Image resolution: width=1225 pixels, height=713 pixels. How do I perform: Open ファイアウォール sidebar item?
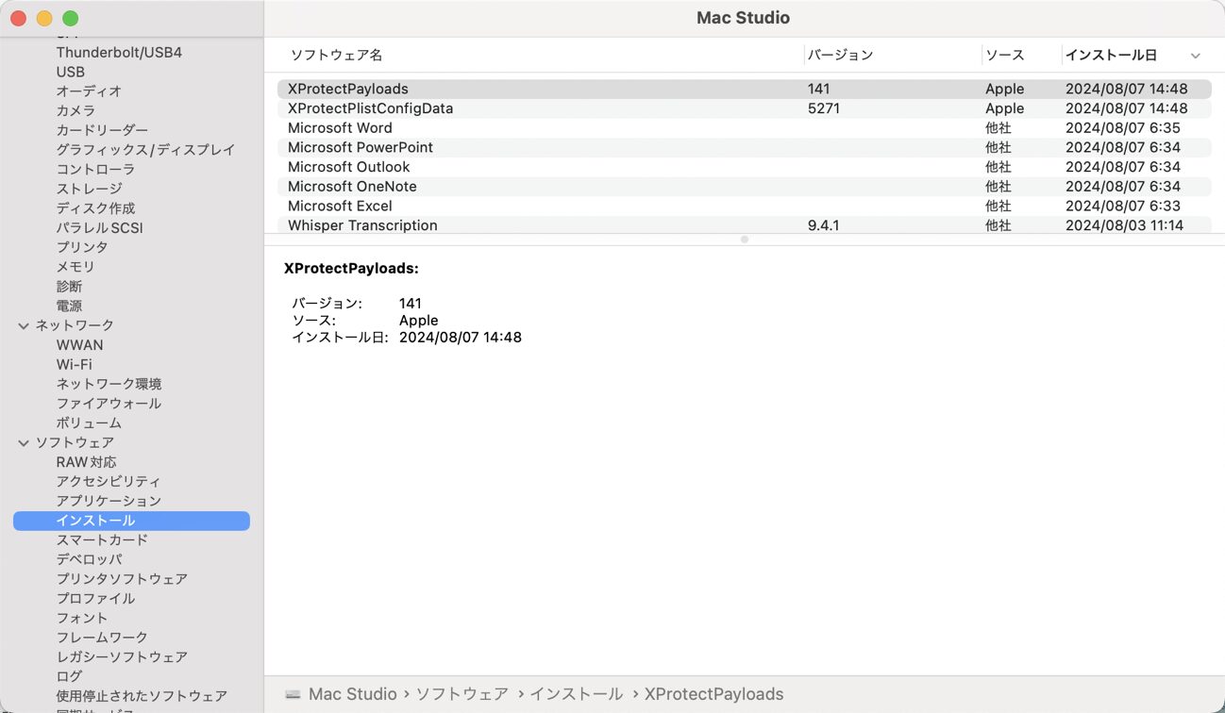point(109,404)
